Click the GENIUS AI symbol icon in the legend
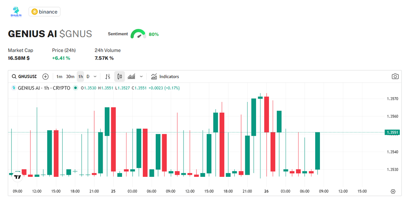The width and height of the screenshot is (408, 202). click(14, 88)
